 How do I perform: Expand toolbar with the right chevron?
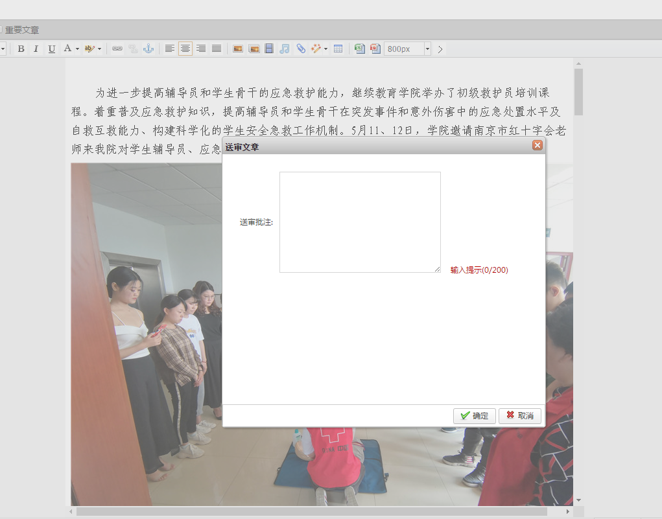(x=440, y=49)
